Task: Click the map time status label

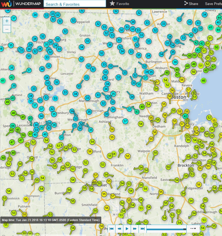Action: pyautogui.click(x=51, y=220)
